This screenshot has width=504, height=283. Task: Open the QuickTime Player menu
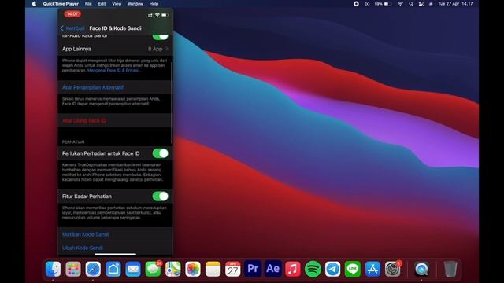(x=61, y=4)
